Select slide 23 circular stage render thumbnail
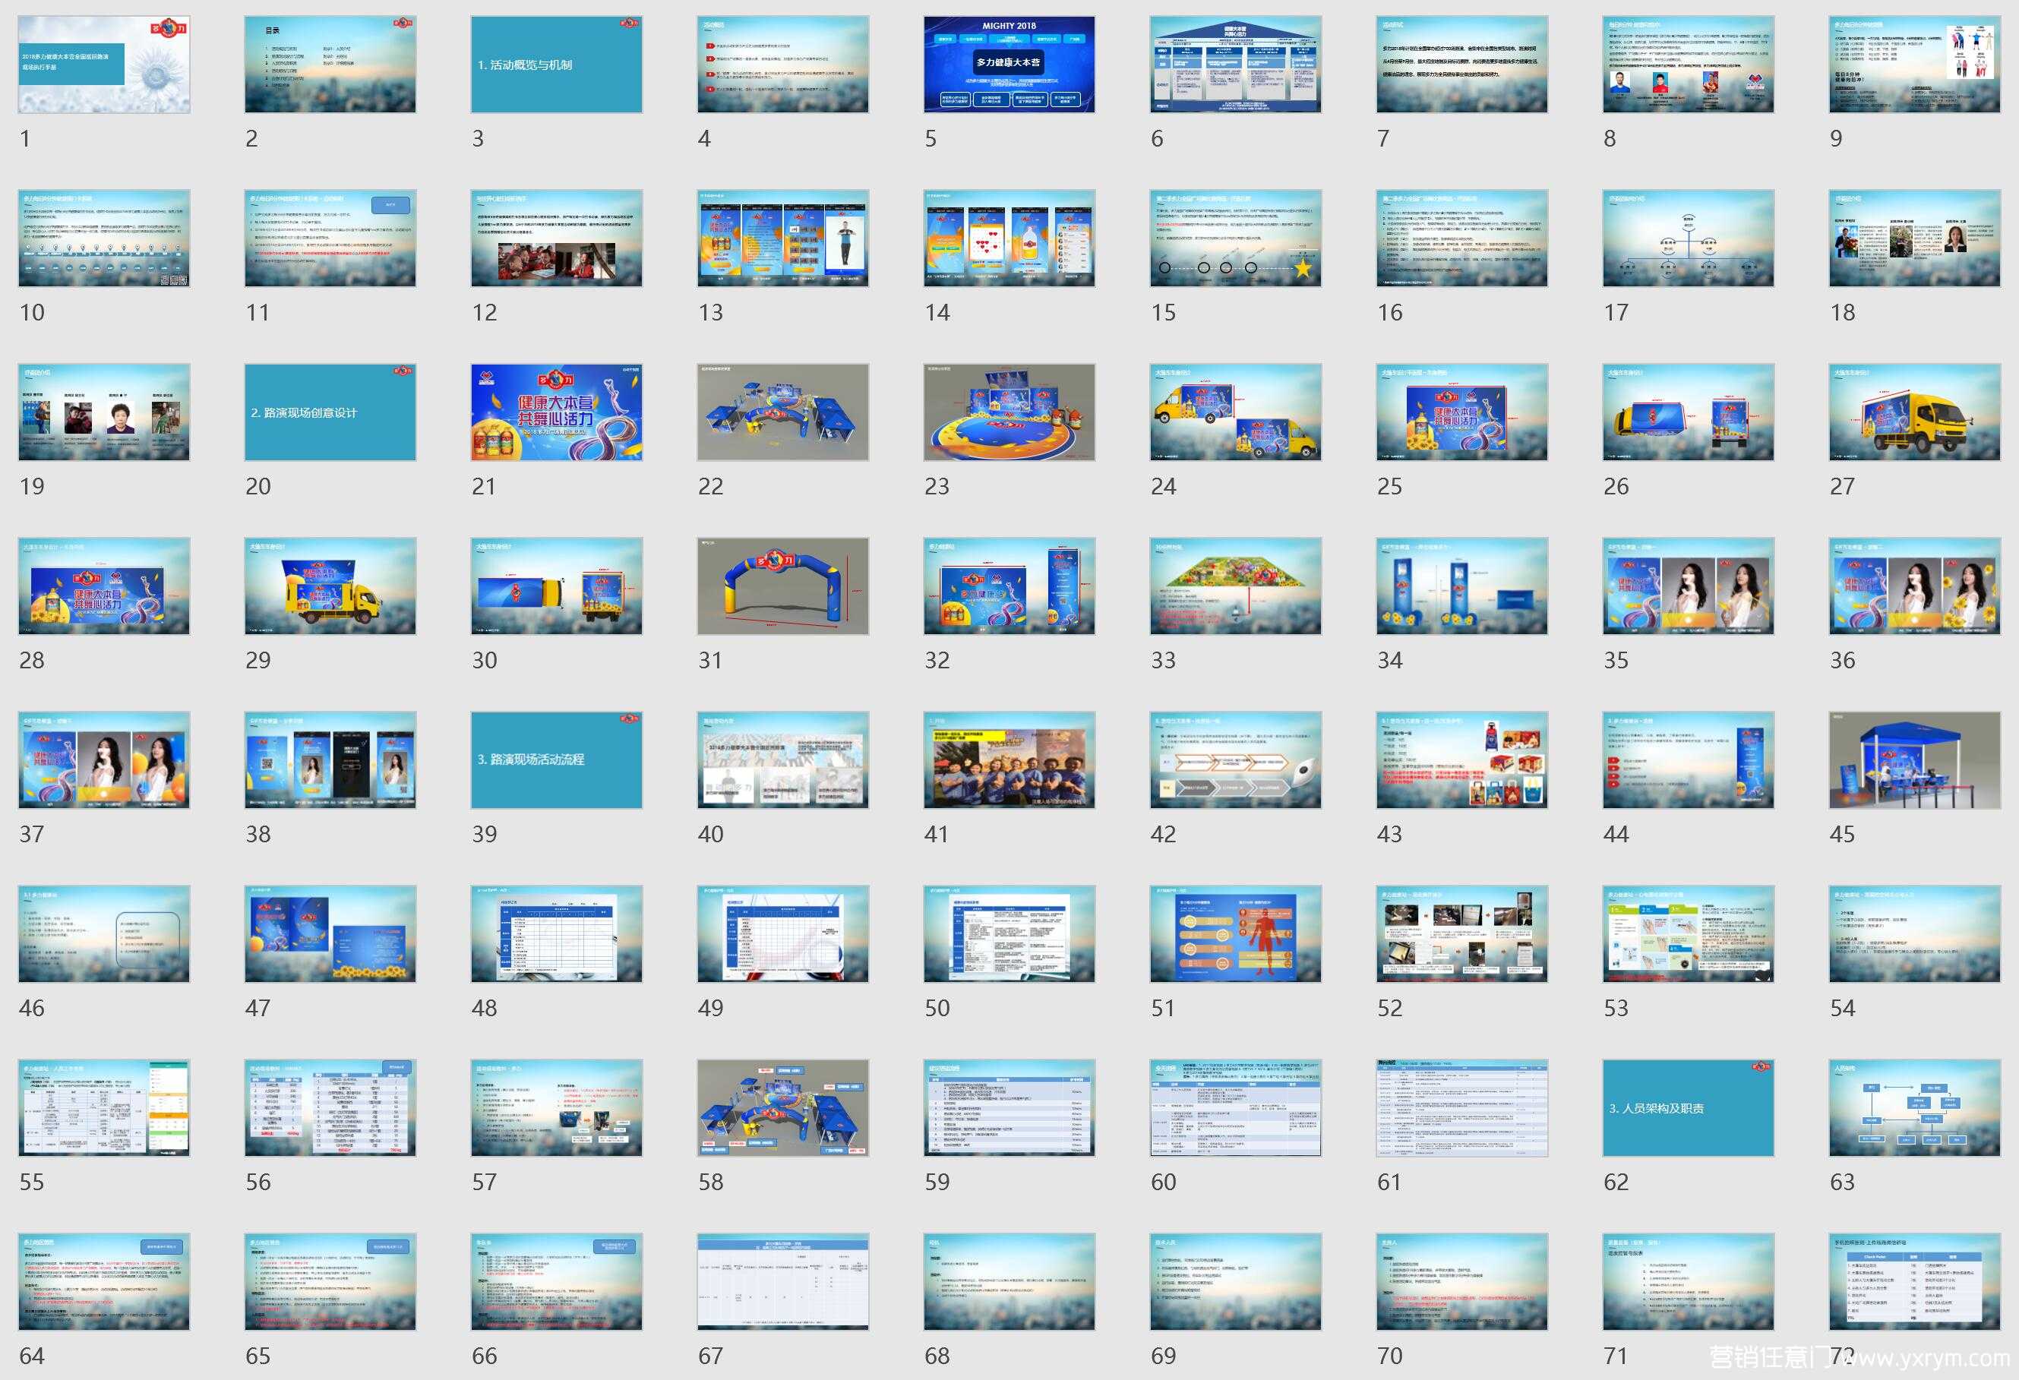The width and height of the screenshot is (2019, 1380). (1009, 412)
